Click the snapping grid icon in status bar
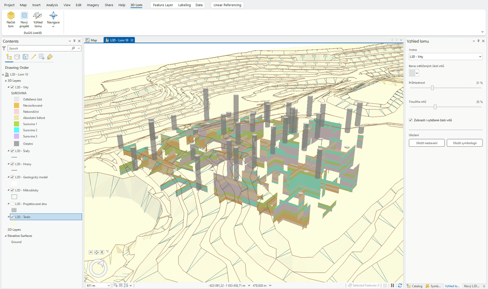 [116, 285]
